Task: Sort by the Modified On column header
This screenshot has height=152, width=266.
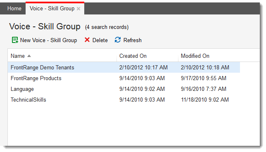Action: coord(195,56)
